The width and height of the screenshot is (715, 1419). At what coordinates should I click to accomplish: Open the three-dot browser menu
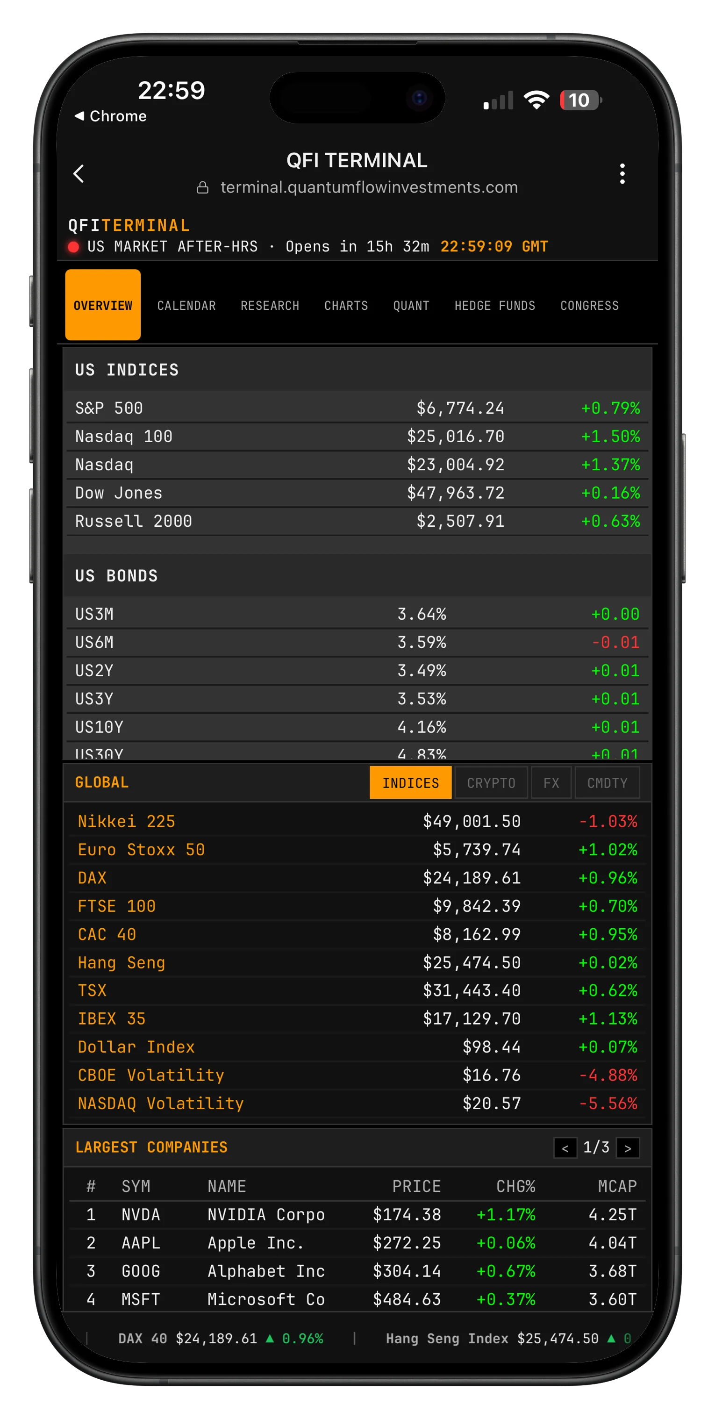(x=622, y=173)
